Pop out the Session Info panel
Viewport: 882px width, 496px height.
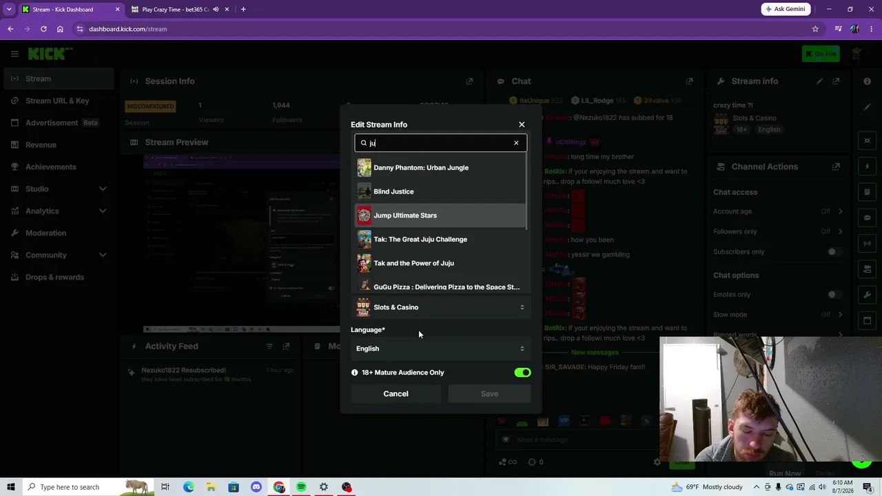click(469, 81)
